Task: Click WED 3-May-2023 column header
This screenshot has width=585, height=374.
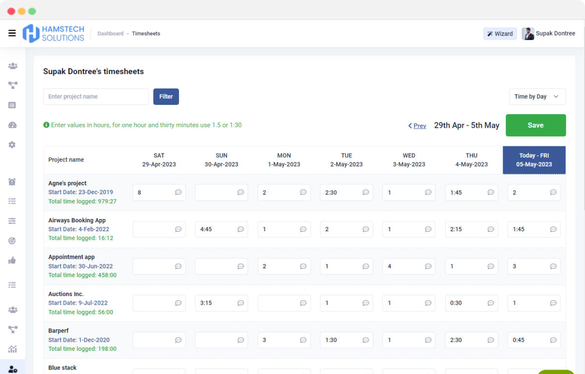Action: [409, 160]
